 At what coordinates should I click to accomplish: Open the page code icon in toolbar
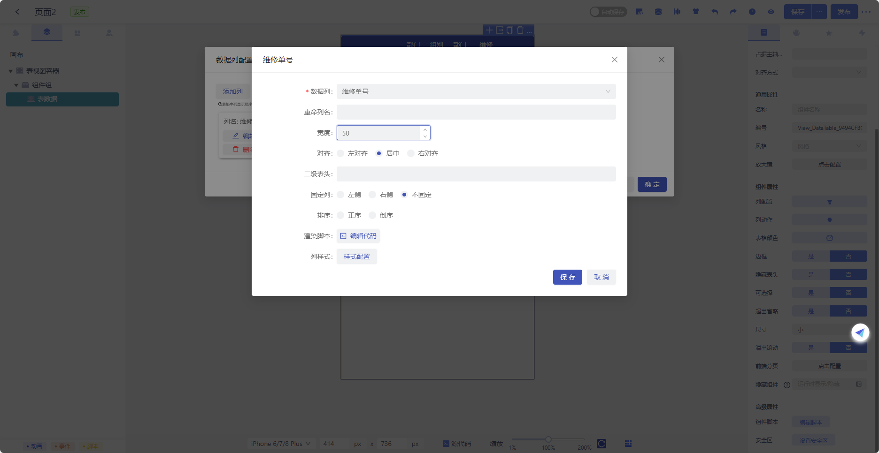click(x=640, y=12)
